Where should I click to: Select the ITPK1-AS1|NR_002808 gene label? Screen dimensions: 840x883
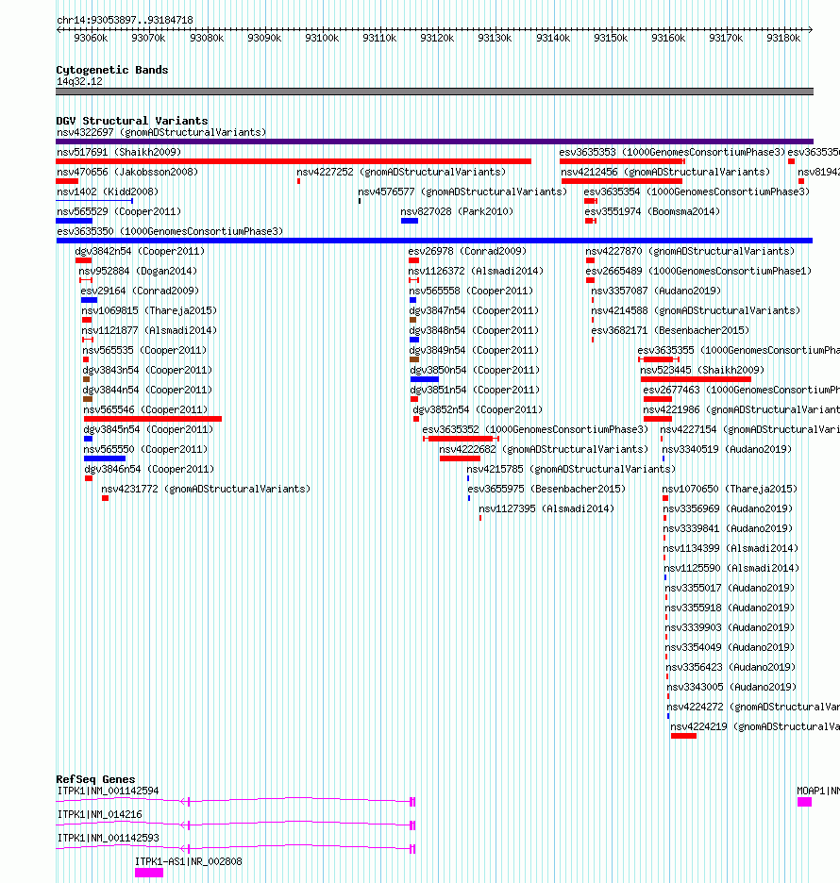pyautogui.click(x=189, y=861)
